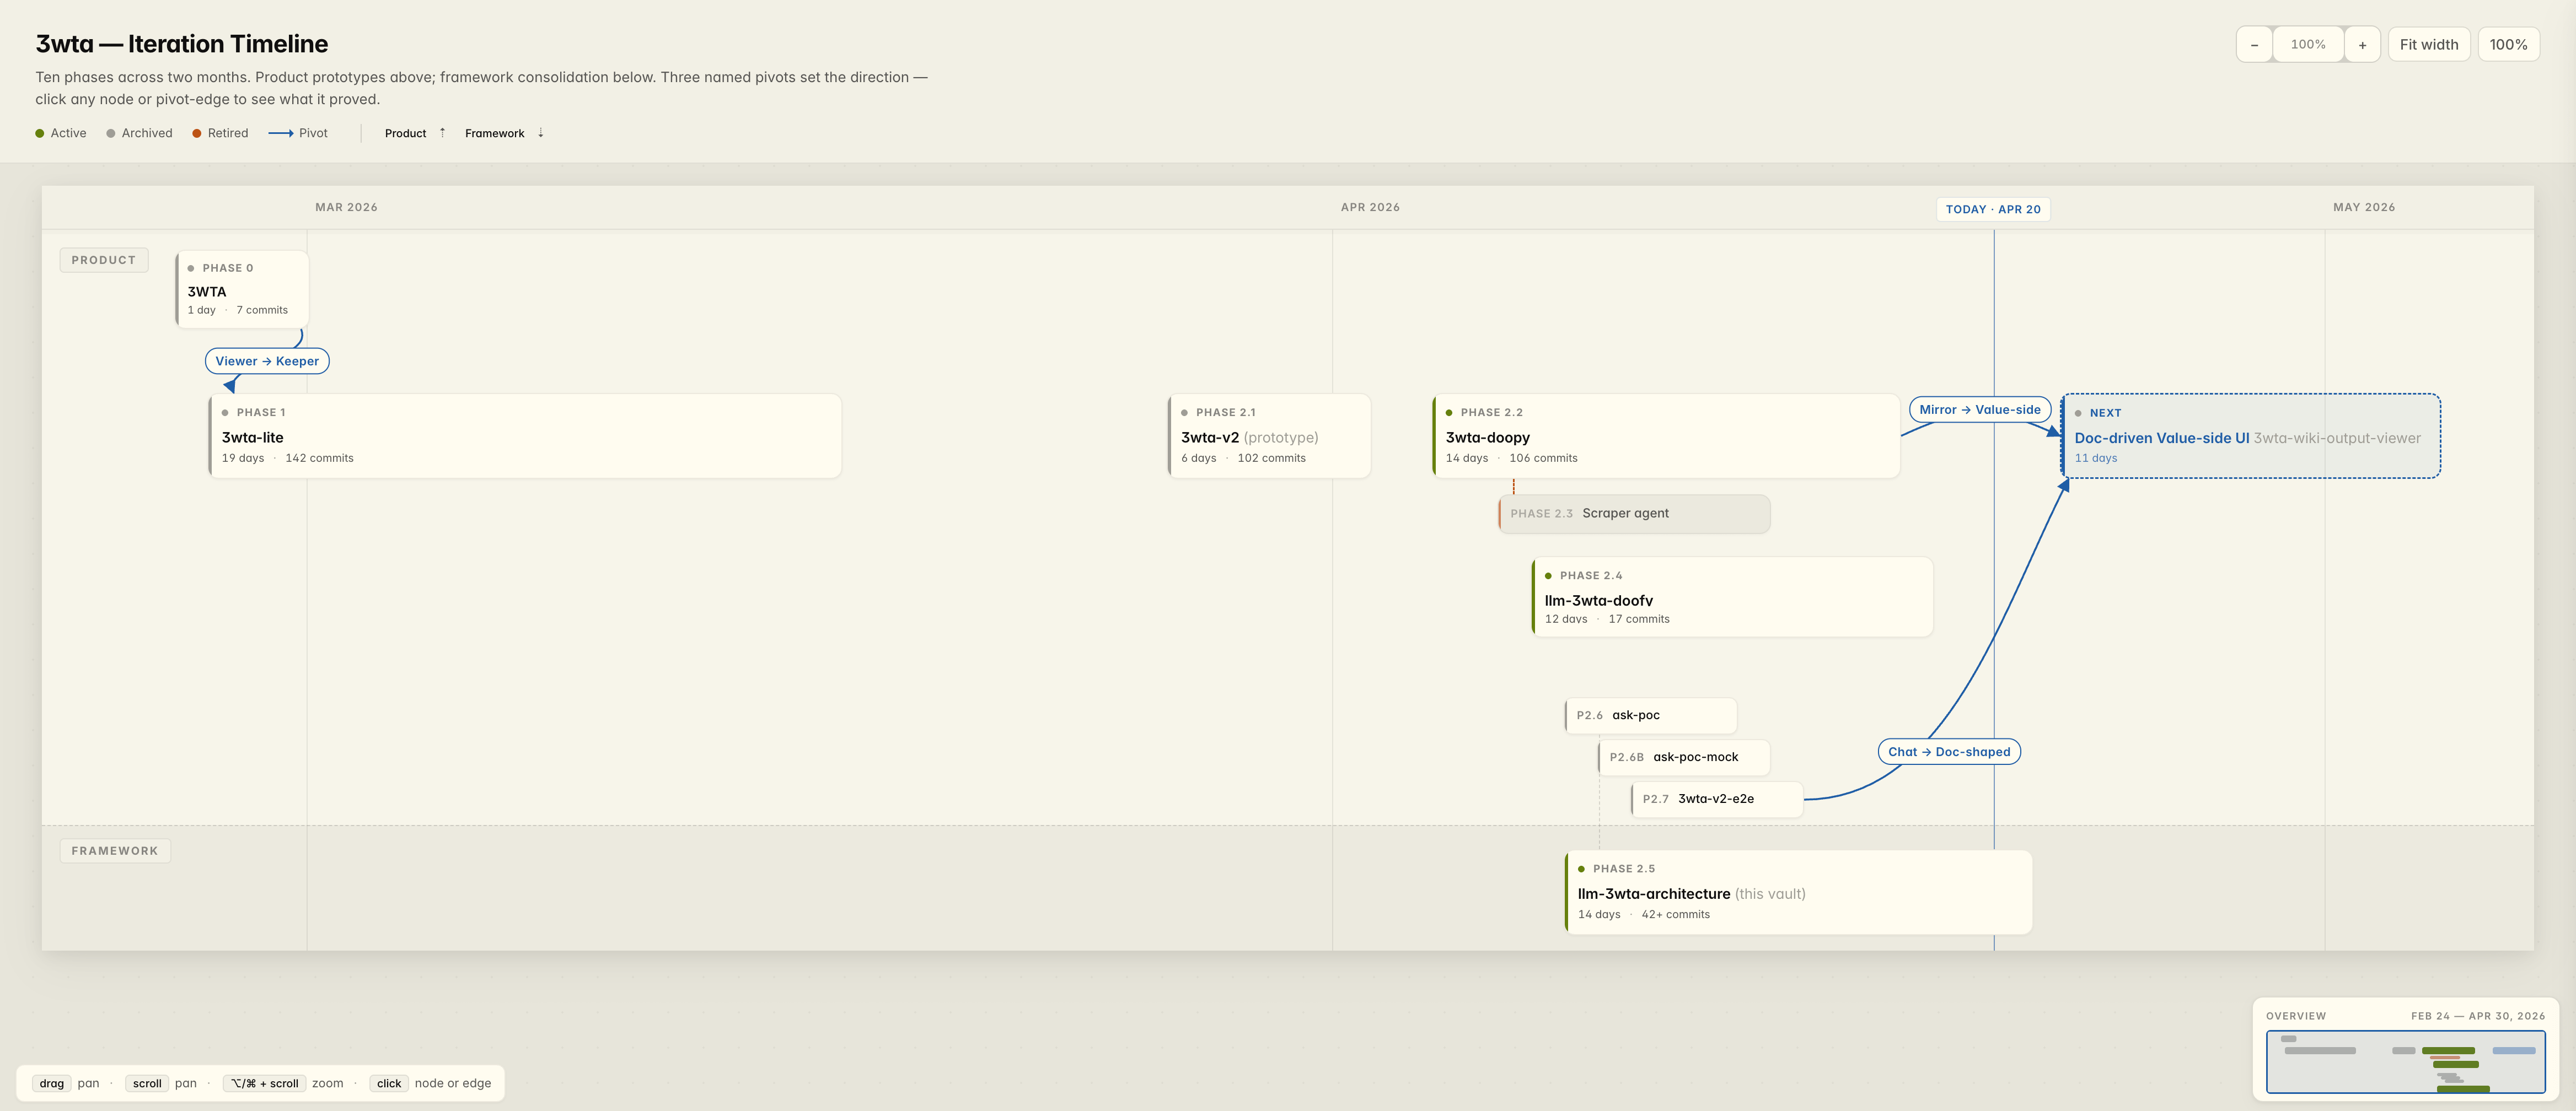
Task: Click the Pivot legend arrow icon
Action: pyautogui.click(x=281, y=133)
